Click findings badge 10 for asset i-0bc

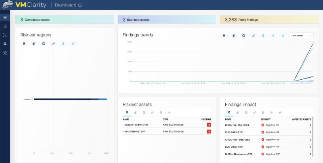click(x=209, y=131)
